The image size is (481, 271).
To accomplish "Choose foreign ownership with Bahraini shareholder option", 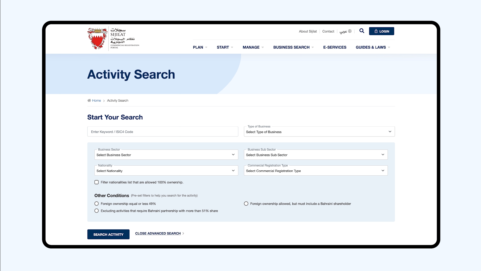I will (246, 204).
